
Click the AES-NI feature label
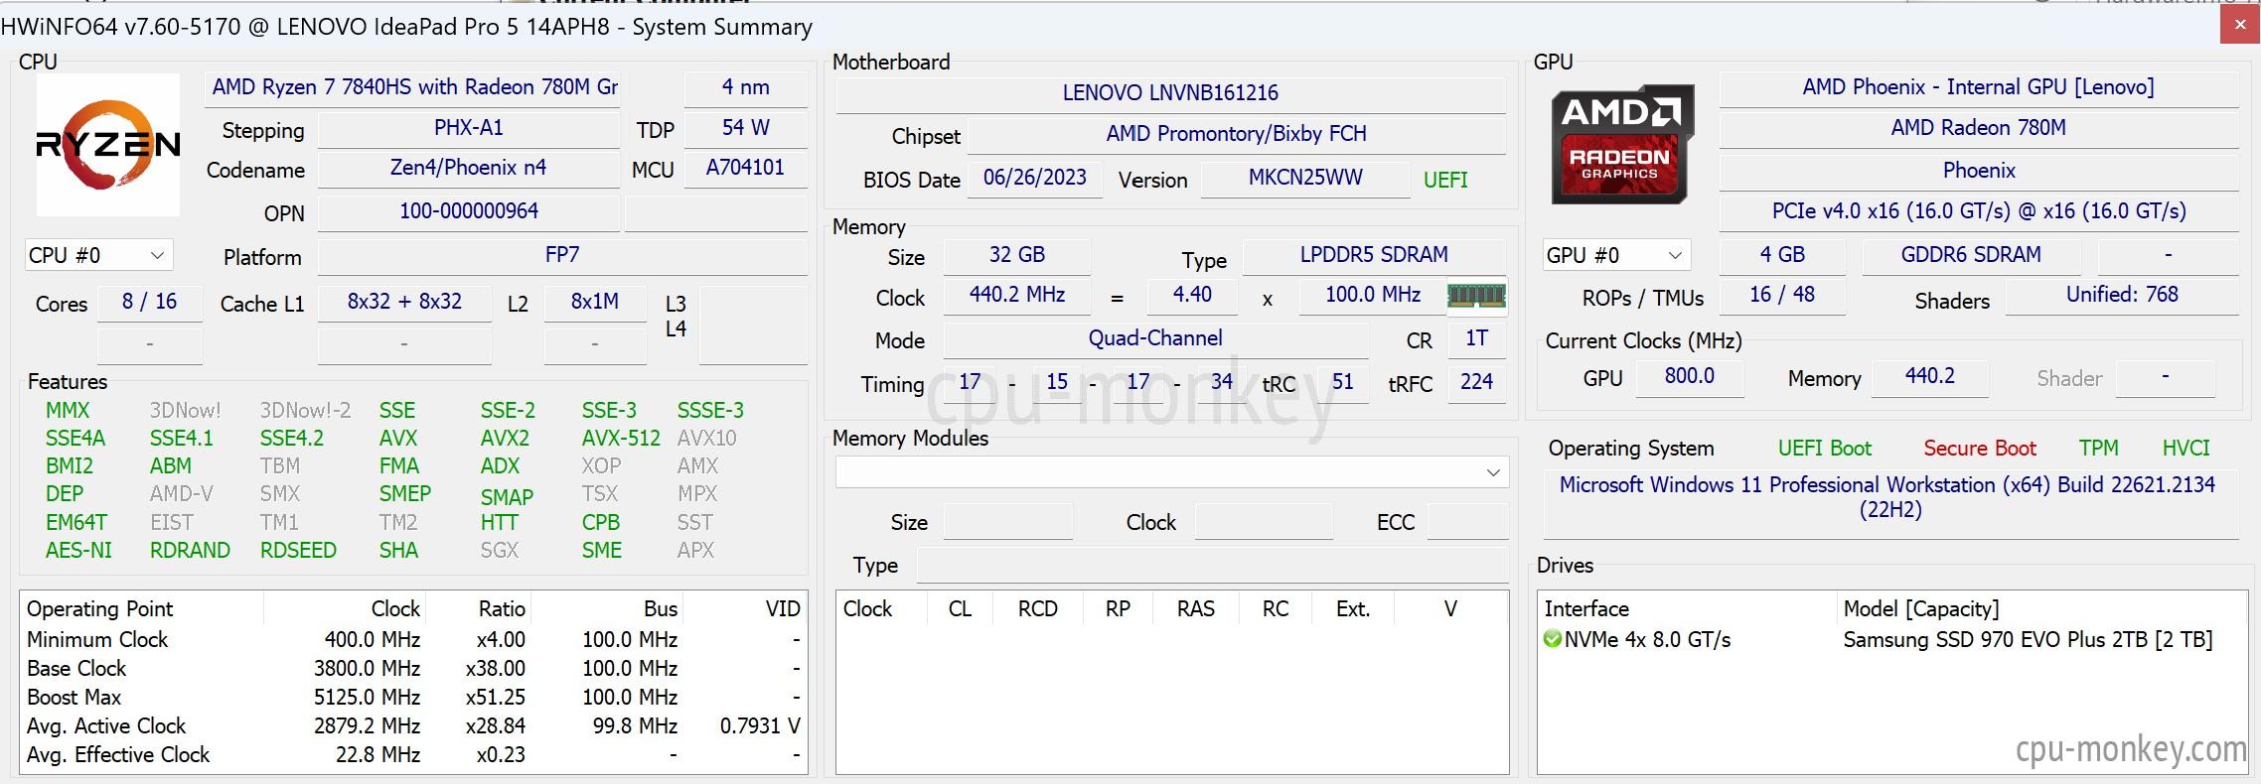[x=79, y=550]
